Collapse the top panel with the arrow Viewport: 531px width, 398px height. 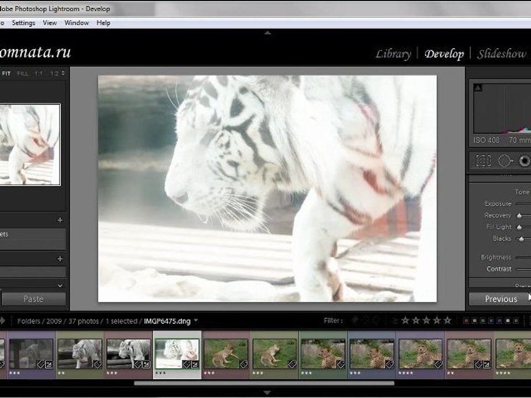(x=267, y=33)
